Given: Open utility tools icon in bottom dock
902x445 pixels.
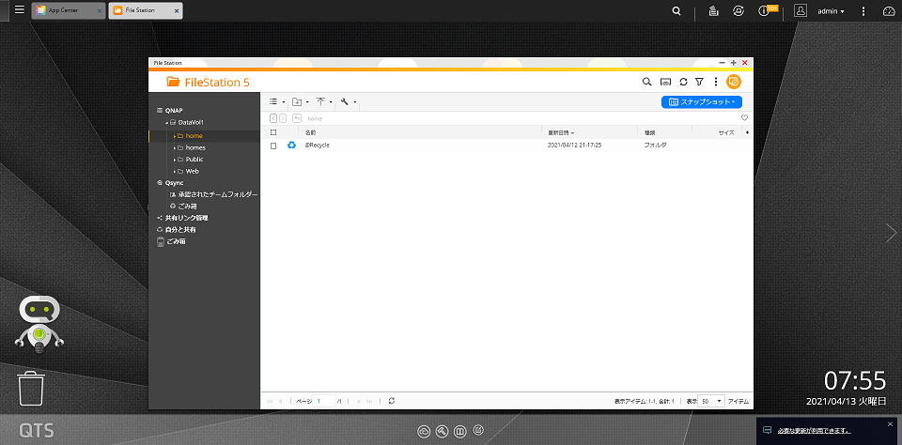Looking at the screenshot, I should [x=442, y=431].
